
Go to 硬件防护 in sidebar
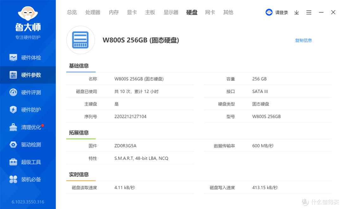28,110
